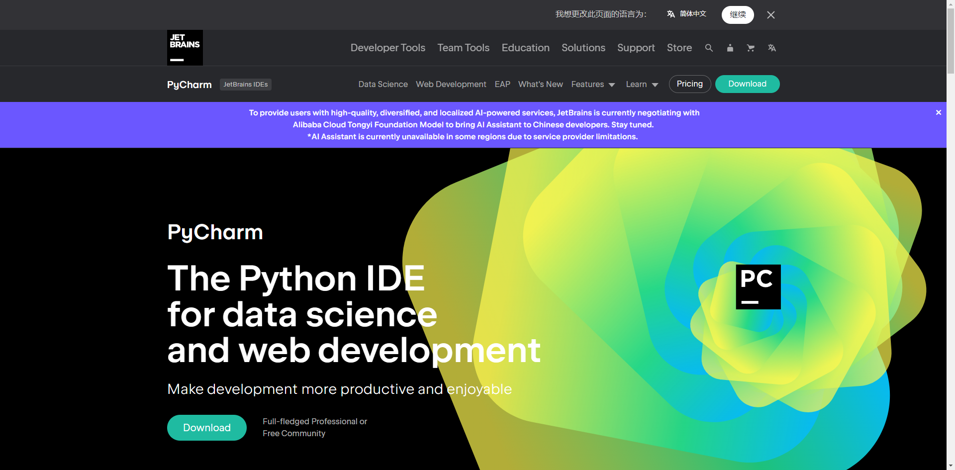
Task: Open language selector icon in main nav
Action: (772, 48)
